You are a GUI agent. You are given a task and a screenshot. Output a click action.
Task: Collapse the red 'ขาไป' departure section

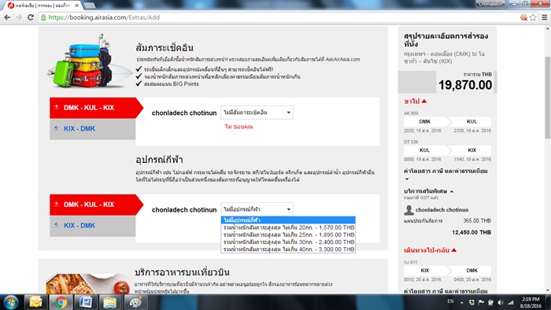pos(416,101)
